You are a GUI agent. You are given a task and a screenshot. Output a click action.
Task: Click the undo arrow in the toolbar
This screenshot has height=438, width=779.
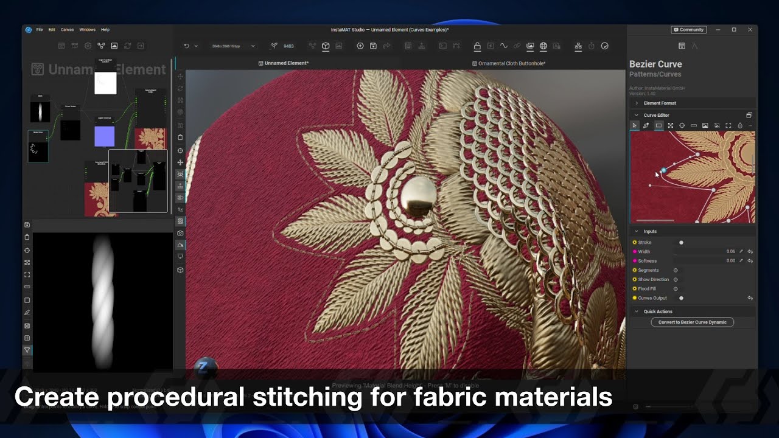pos(186,46)
